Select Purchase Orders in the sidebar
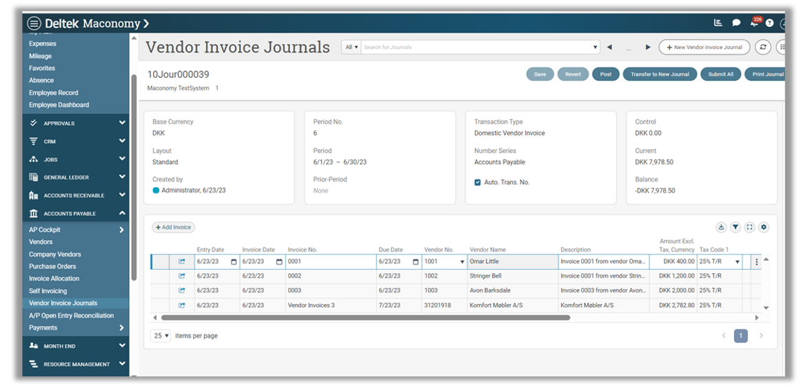The height and width of the screenshot is (388, 801). click(x=52, y=266)
